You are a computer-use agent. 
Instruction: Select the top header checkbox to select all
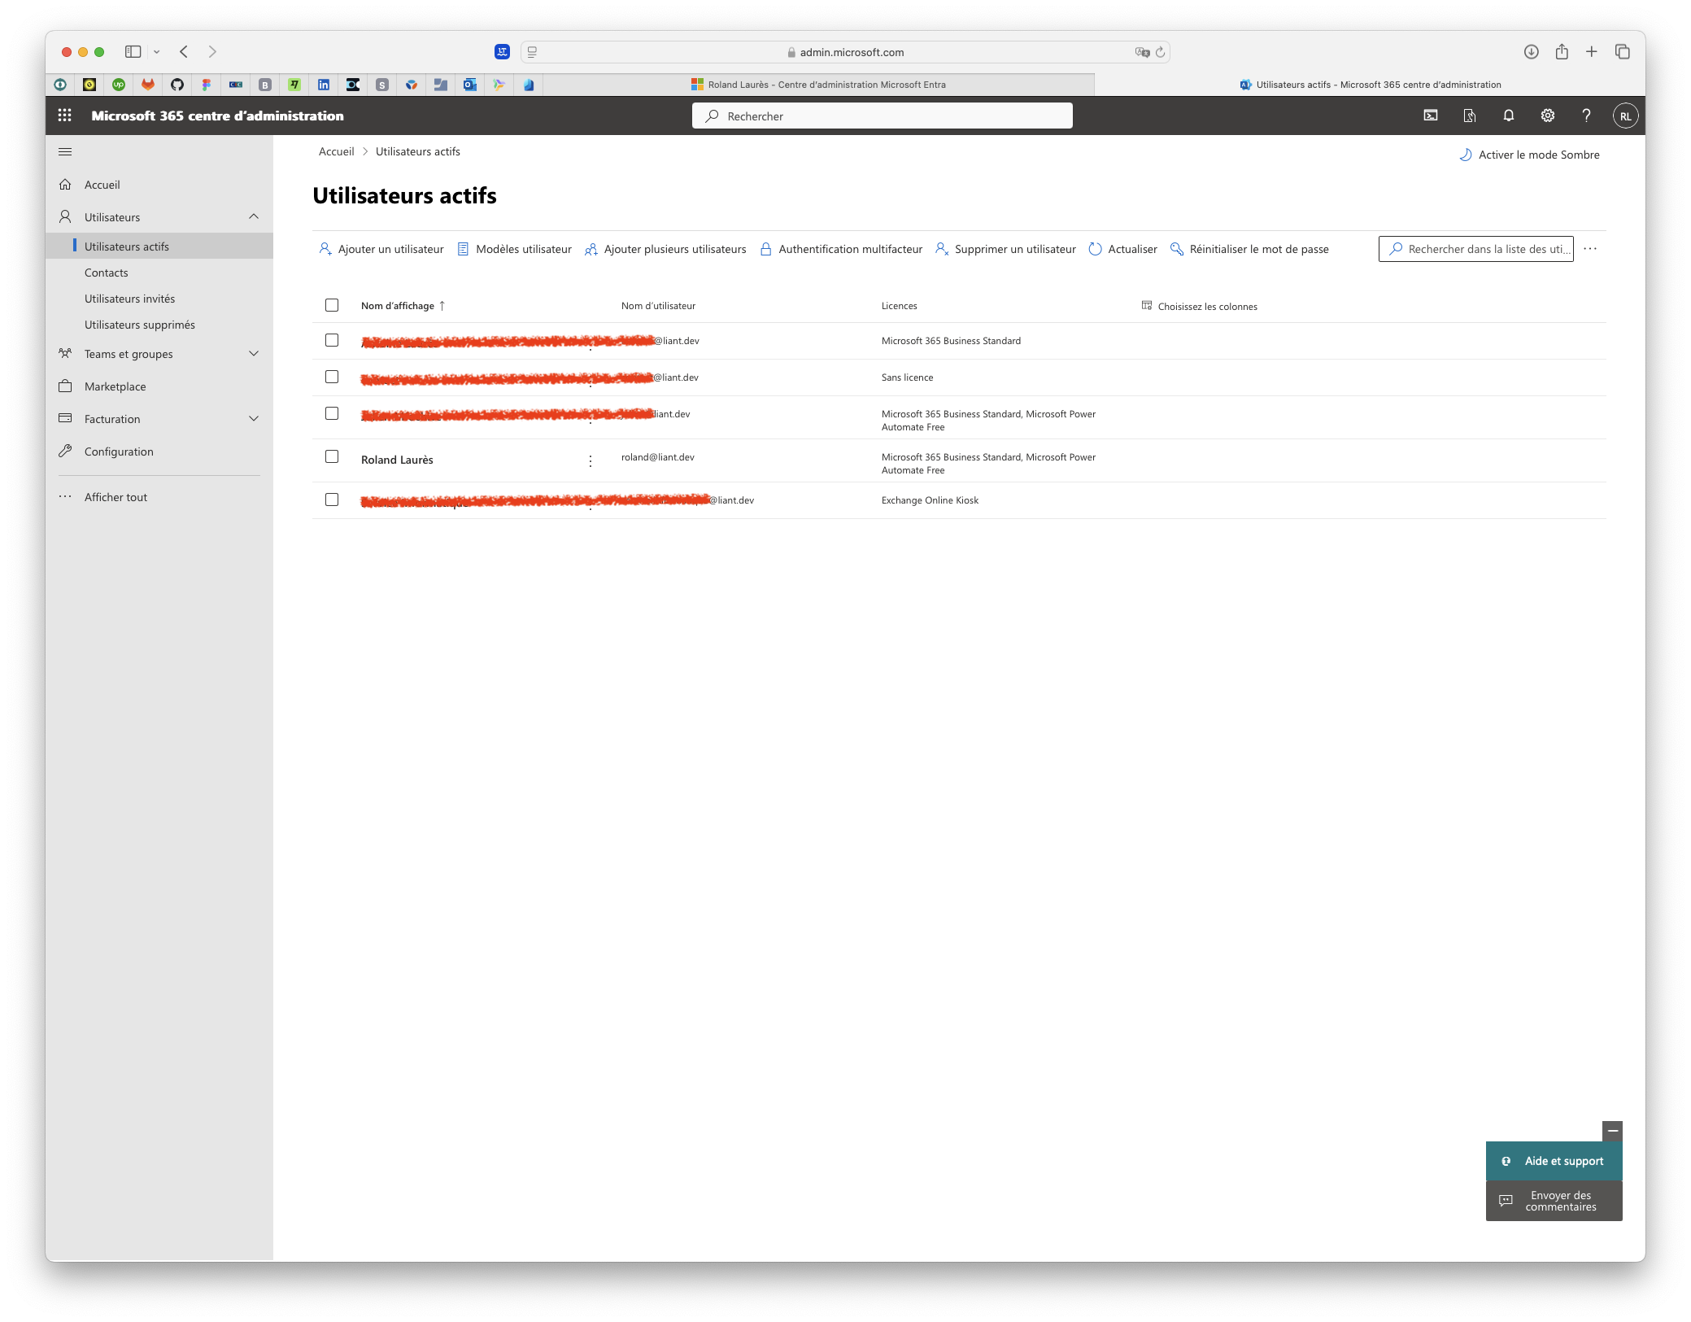point(332,305)
